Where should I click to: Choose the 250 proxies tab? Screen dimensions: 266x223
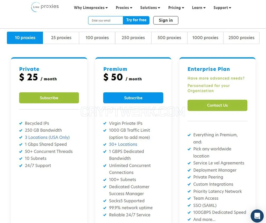[x=133, y=38]
